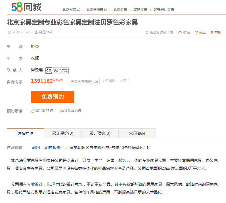The height and width of the screenshot is (203, 226).
Task: Click 免费发送到手机 text link
Action: [161, 32]
